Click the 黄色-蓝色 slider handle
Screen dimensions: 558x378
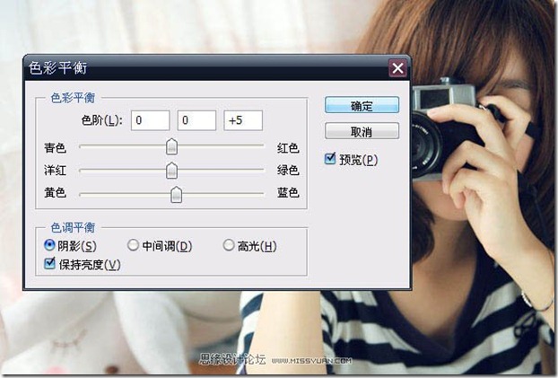tap(176, 194)
